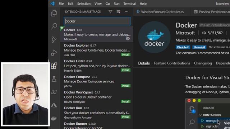Click the download count cloud icon
This screenshot has width=230, height=129.
point(204,33)
